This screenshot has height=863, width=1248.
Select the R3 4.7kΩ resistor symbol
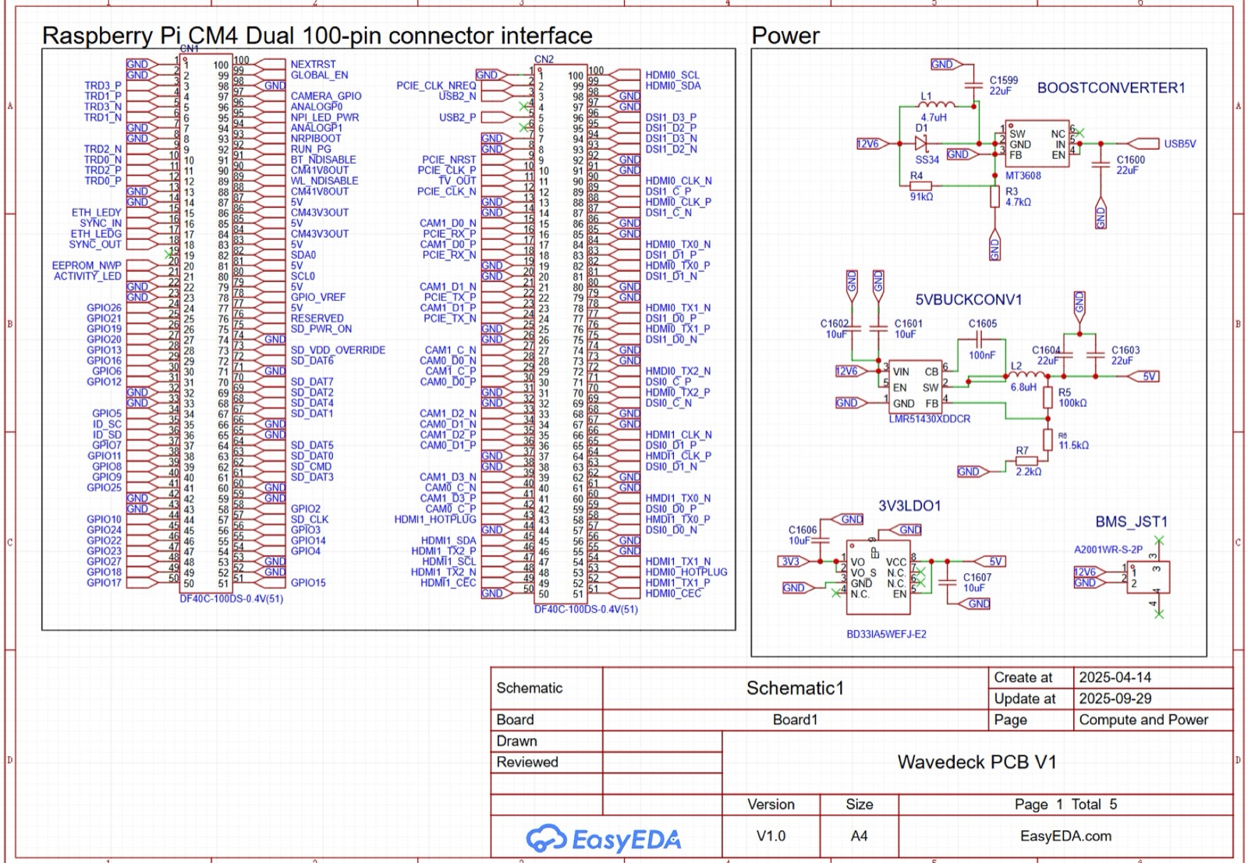click(994, 196)
